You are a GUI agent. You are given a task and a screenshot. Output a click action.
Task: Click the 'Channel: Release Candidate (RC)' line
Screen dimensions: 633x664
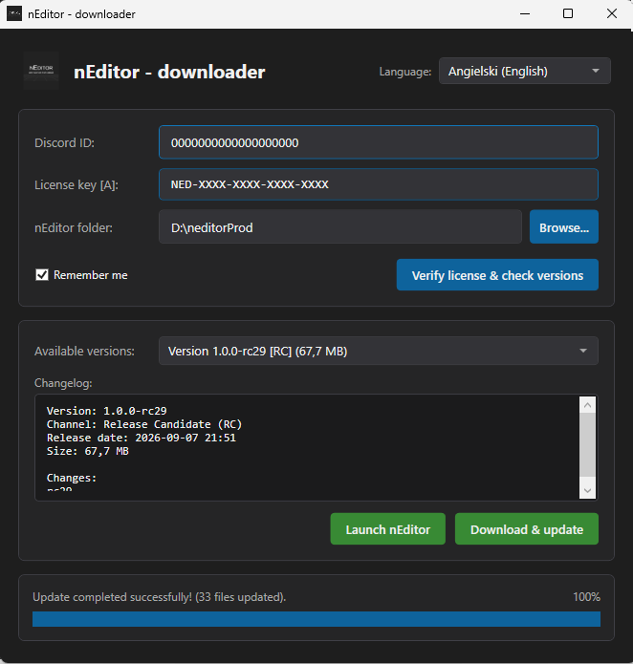(144, 424)
